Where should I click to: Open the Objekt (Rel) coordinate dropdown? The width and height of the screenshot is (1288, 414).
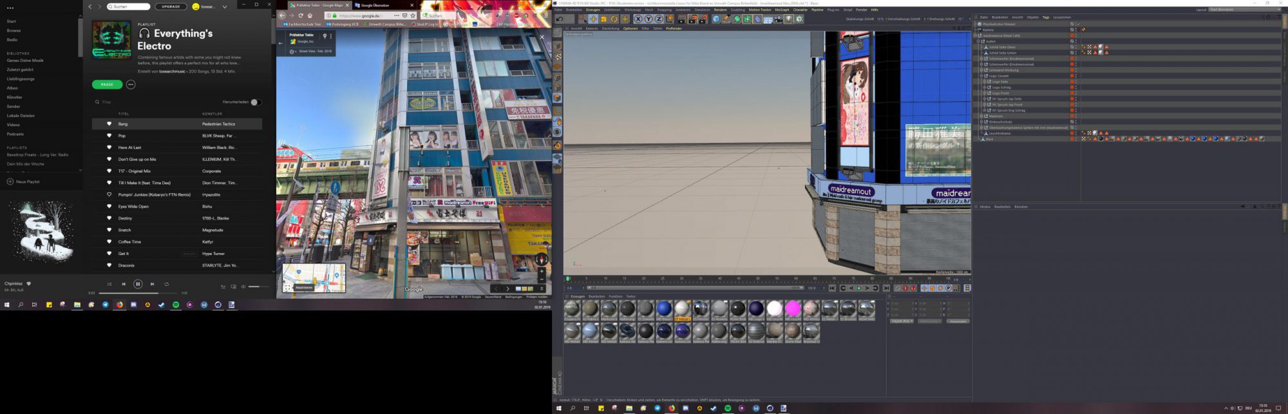click(x=902, y=321)
